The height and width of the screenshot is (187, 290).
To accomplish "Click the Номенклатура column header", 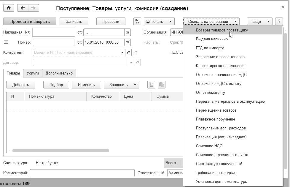I will tap(55, 96).
